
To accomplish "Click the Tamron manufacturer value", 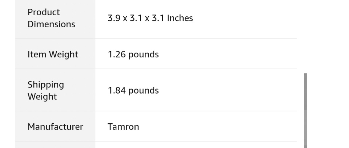I will pos(123,127).
